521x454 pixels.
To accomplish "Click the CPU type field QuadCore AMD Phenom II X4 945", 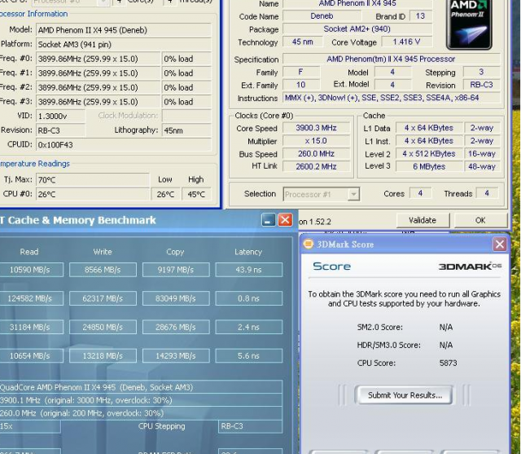I will point(141,387).
